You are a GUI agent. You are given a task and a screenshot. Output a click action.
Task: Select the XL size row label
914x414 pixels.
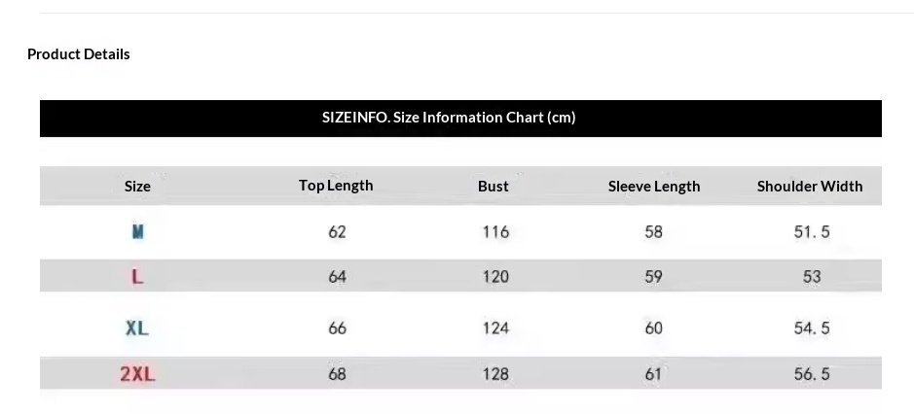tap(137, 328)
